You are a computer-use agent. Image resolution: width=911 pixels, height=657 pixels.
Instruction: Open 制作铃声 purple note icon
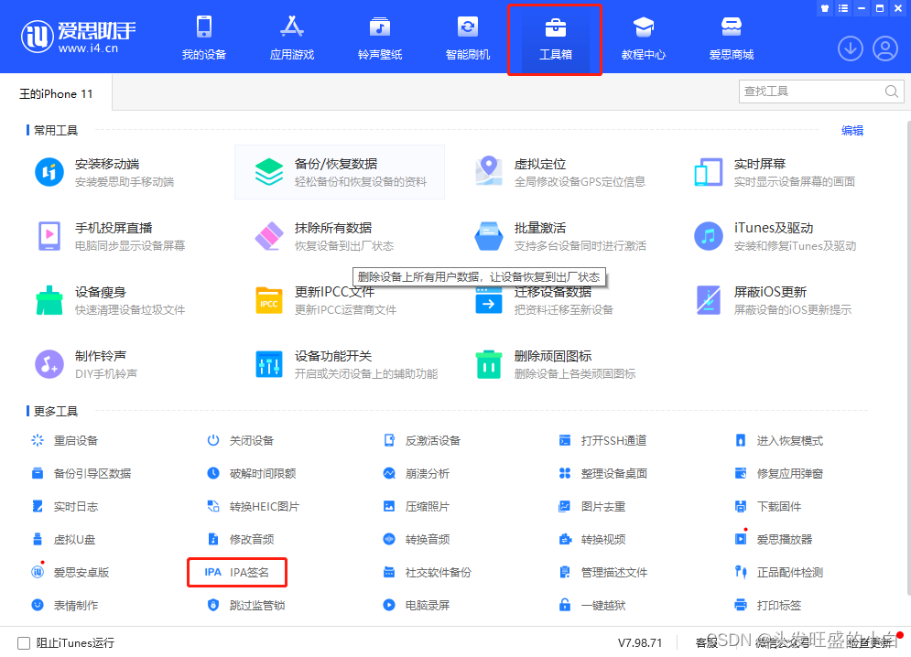tap(49, 363)
